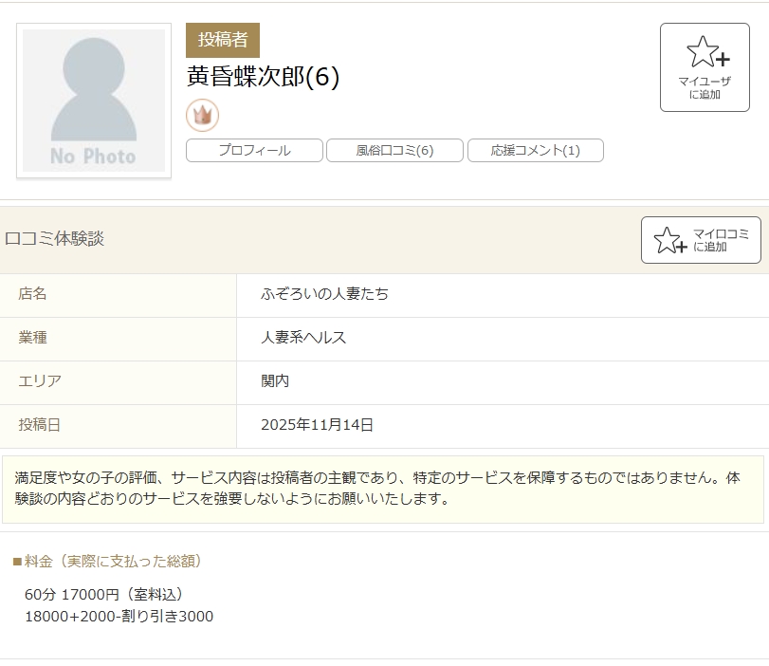Click the area value 関内
769x666 pixels.
pos(275,381)
